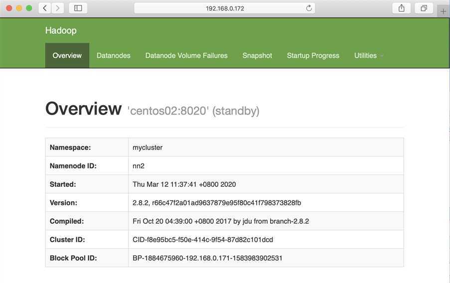Viewport: 450px width, 283px height.
Task: Select the Overview tab
Action: (x=67, y=55)
